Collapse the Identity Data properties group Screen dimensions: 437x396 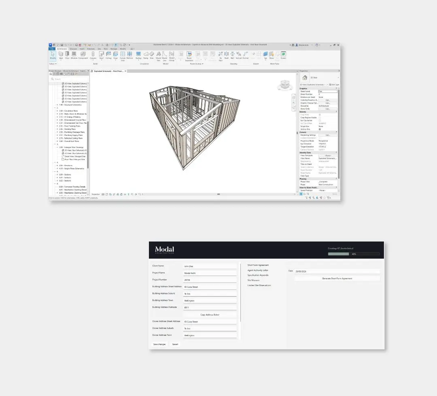point(336,152)
